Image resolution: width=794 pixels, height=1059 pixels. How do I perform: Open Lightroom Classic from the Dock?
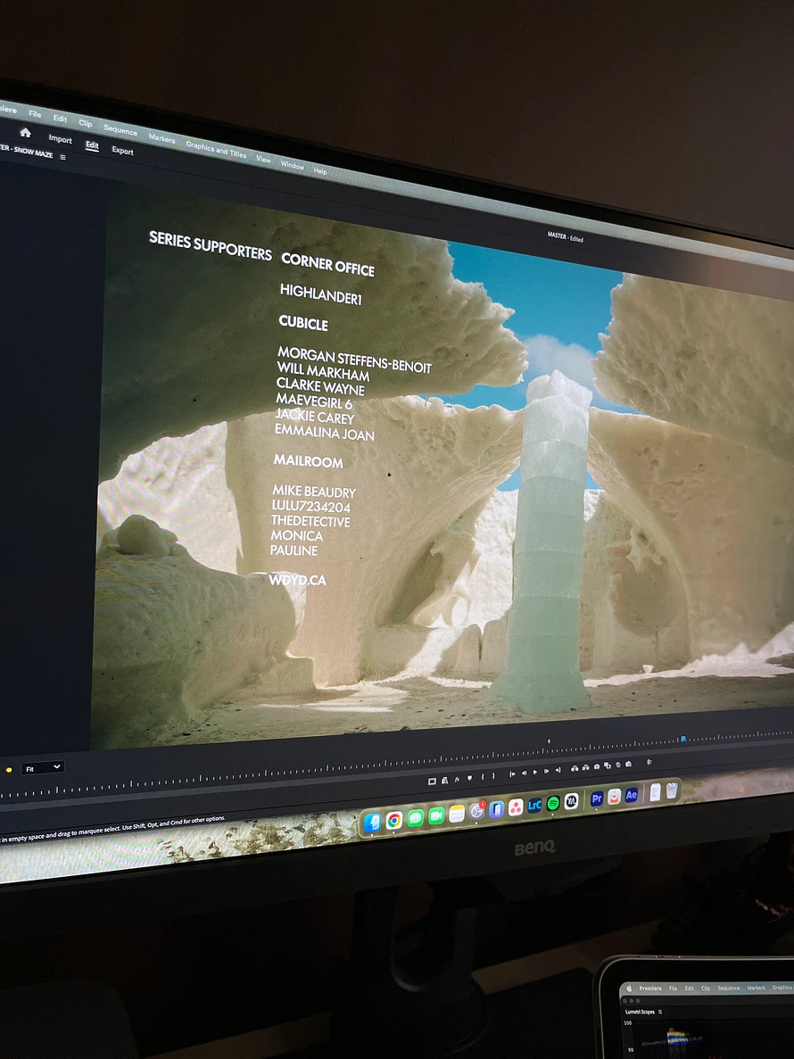click(x=534, y=805)
